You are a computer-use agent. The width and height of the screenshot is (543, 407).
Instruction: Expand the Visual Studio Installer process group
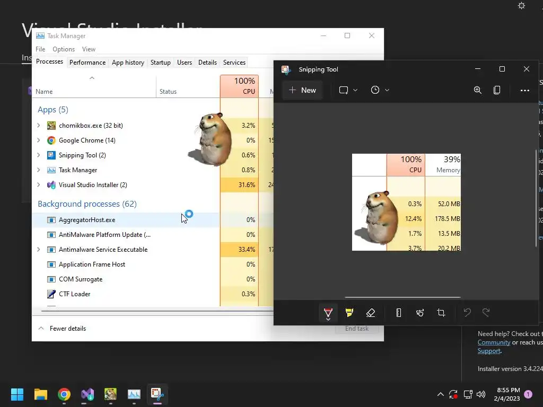(38, 185)
